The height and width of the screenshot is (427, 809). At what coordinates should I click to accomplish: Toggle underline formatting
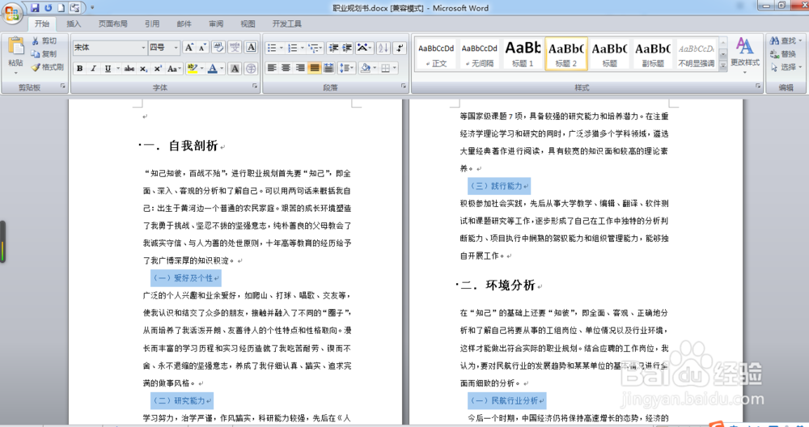[x=108, y=69]
